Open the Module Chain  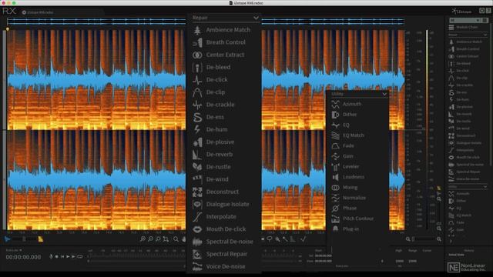[x=464, y=28]
